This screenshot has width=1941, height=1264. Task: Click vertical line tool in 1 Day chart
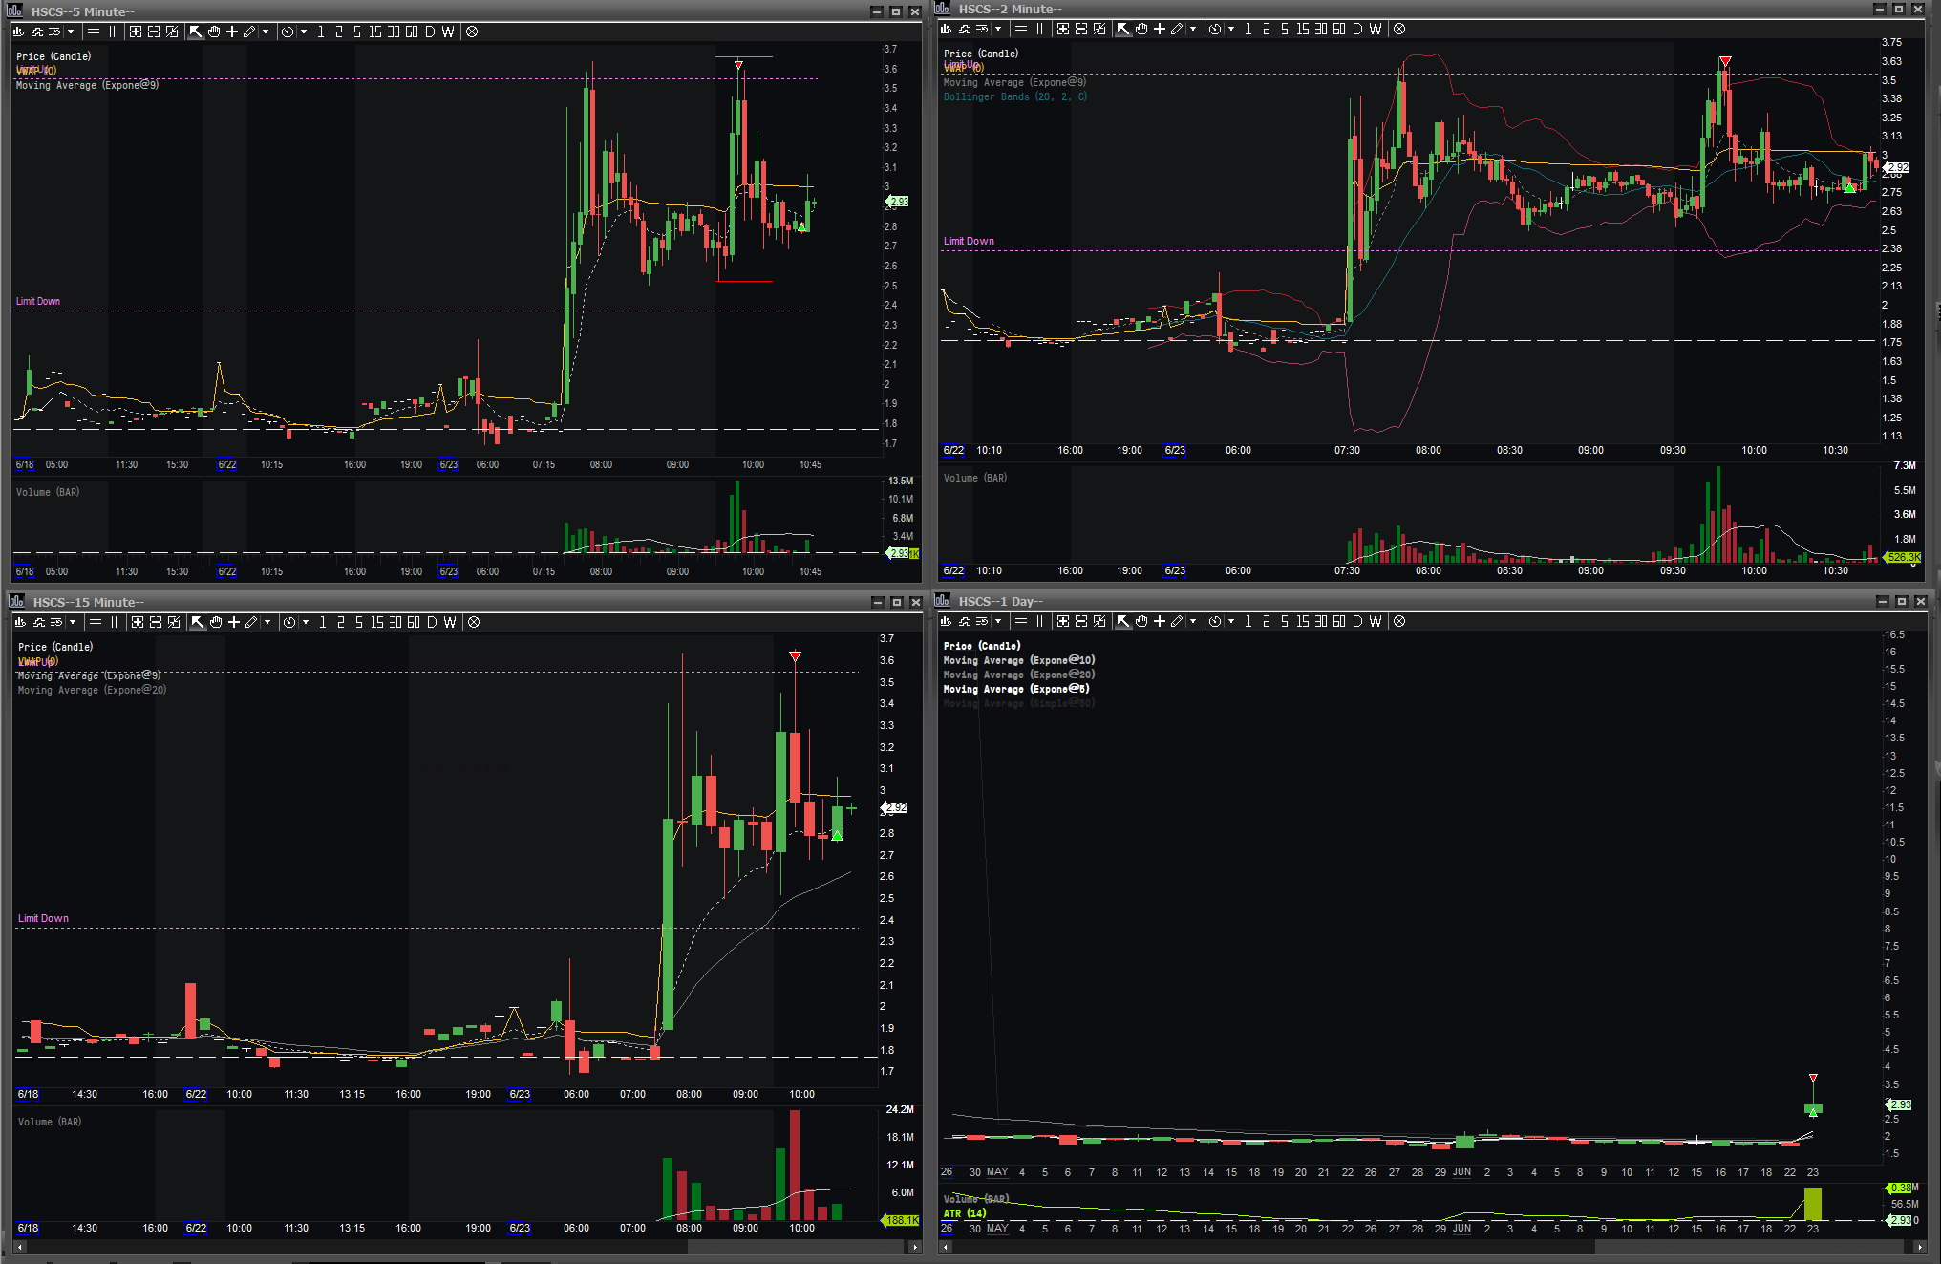pyautogui.click(x=1039, y=621)
